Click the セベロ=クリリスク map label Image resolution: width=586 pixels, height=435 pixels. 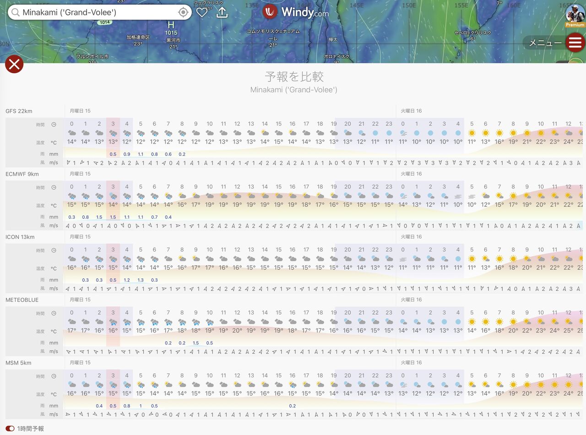pyautogui.click(x=473, y=33)
